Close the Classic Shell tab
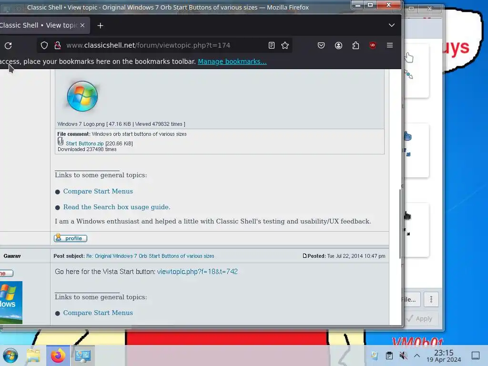This screenshot has width=488, height=366. pos(82,25)
